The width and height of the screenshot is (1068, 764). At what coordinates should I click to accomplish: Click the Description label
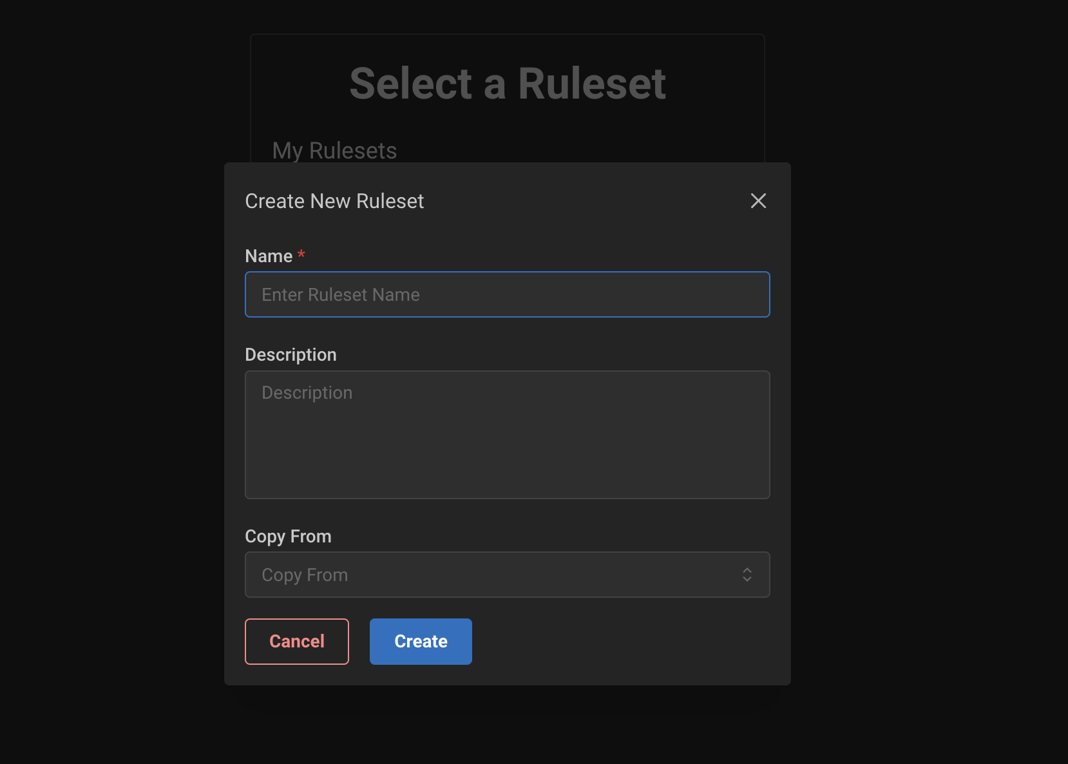pos(291,354)
